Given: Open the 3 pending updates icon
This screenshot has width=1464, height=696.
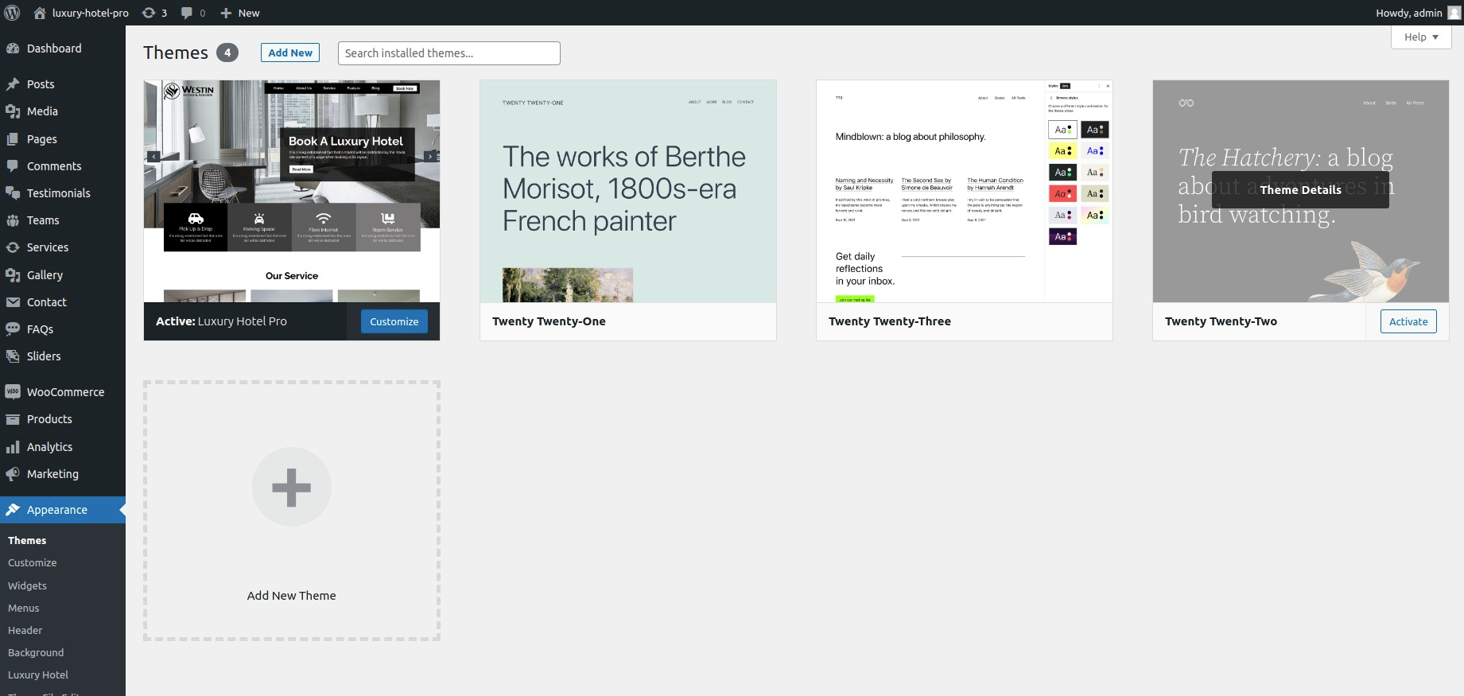Looking at the screenshot, I should tap(148, 13).
